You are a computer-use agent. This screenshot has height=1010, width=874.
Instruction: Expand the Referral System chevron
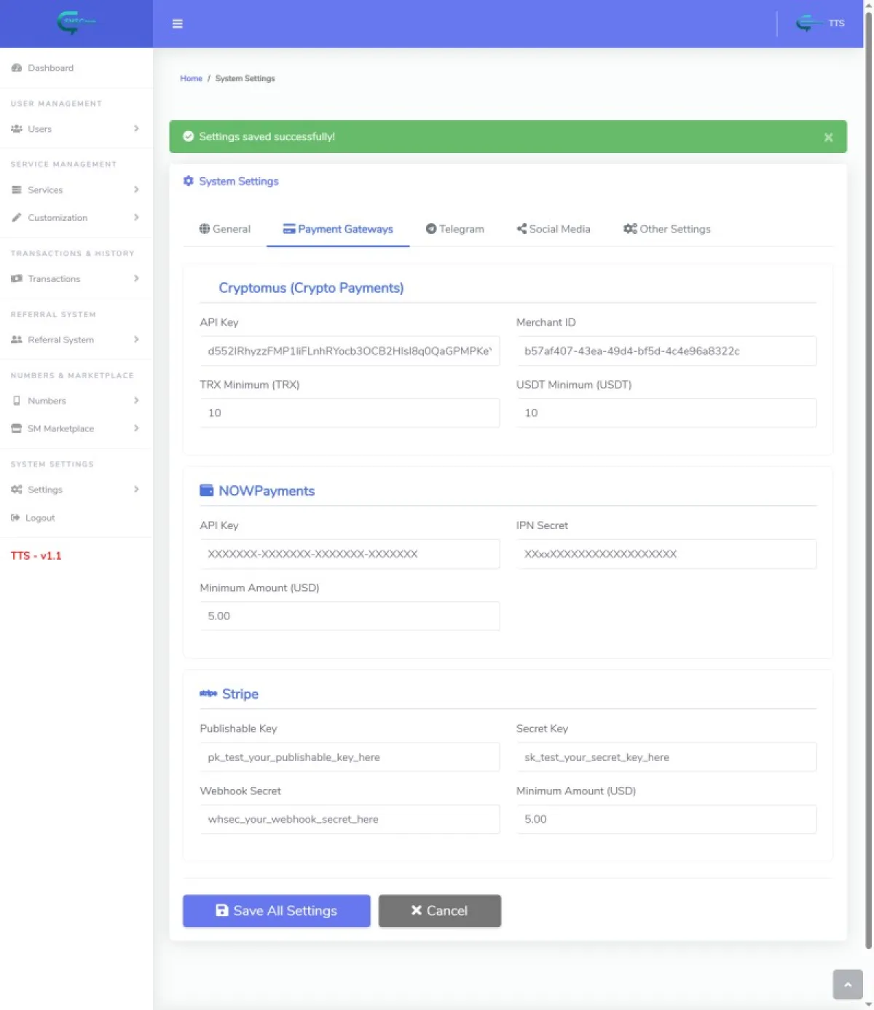pos(136,340)
